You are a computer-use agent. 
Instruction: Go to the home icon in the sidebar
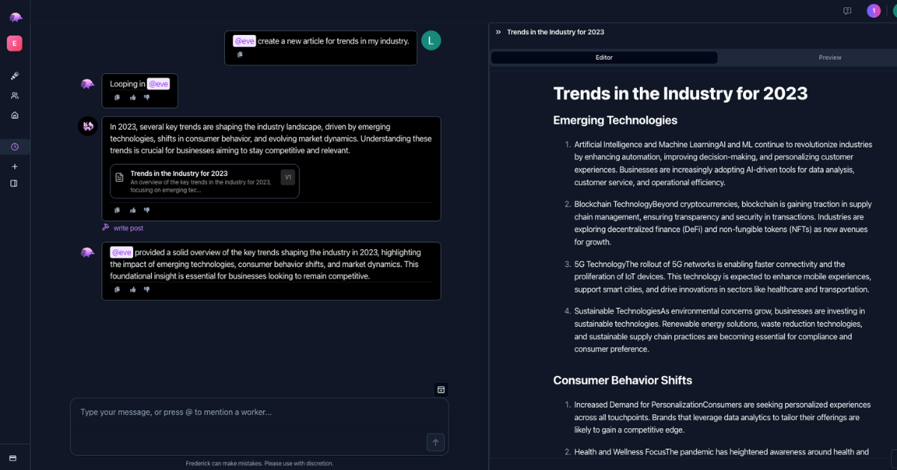point(15,115)
